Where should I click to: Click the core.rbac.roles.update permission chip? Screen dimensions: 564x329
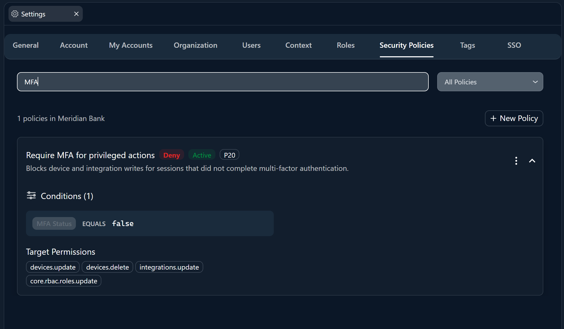64,281
